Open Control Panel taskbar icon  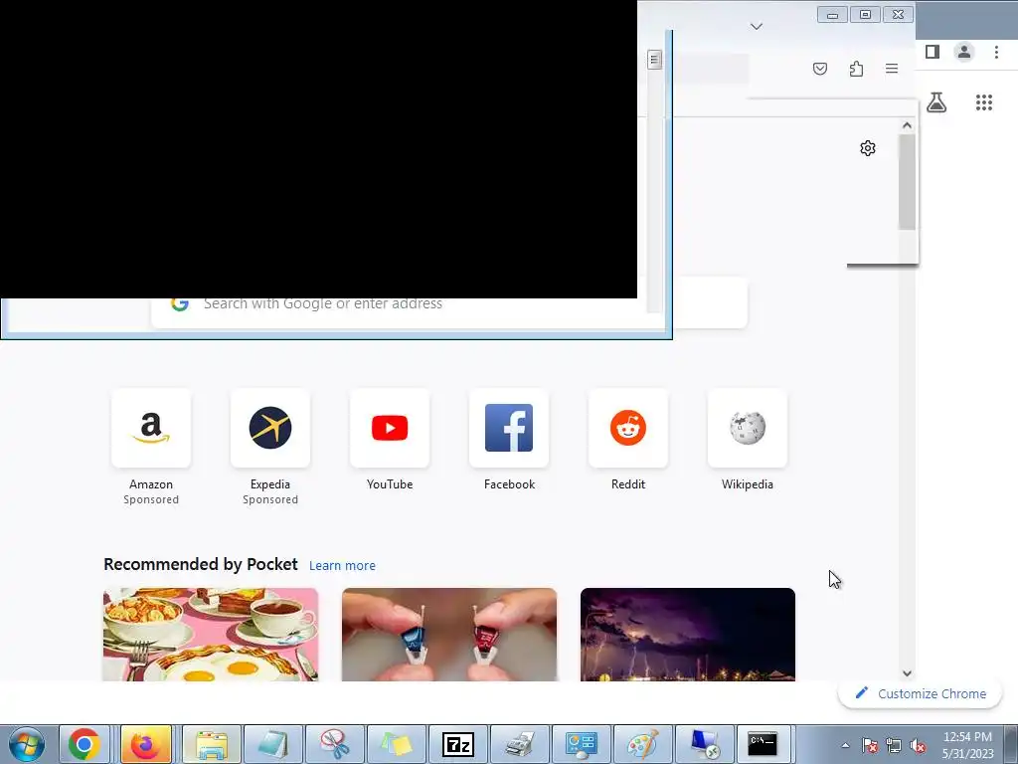point(581,744)
